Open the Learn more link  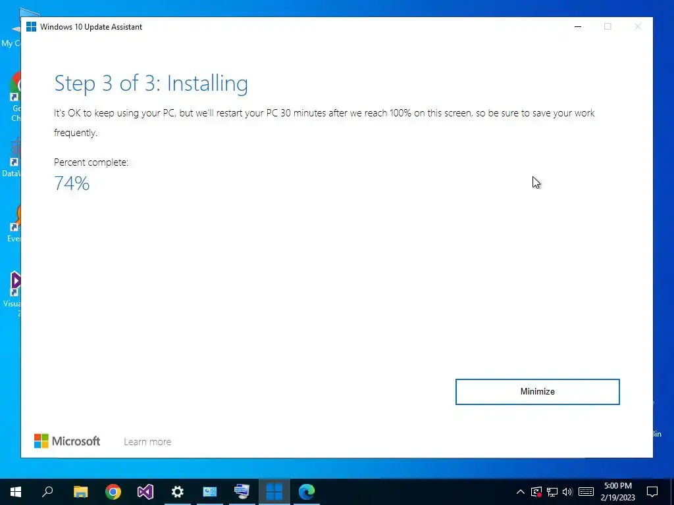coord(147,441)
